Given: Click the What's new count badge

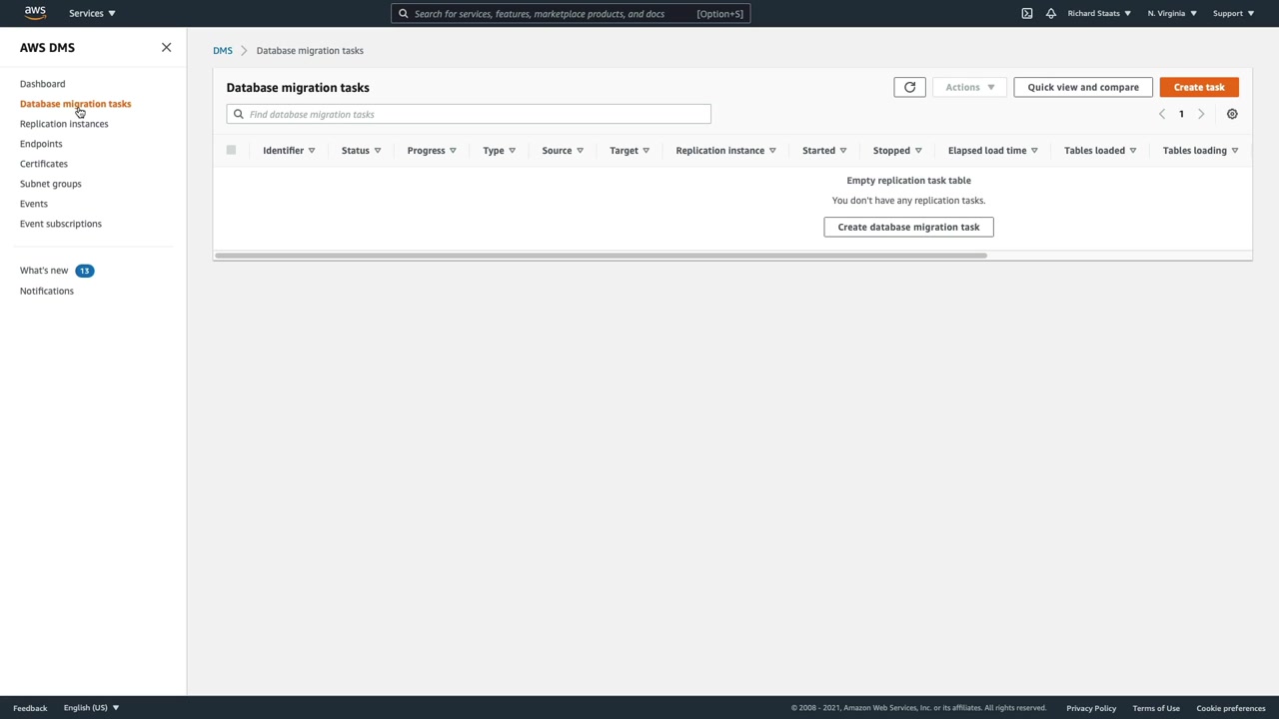Looking at the screenshot, I should tap(84, 271).
